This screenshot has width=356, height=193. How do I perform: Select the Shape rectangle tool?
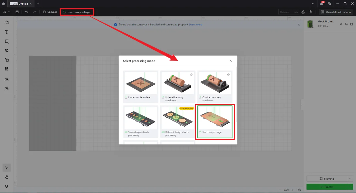(7, 41)
